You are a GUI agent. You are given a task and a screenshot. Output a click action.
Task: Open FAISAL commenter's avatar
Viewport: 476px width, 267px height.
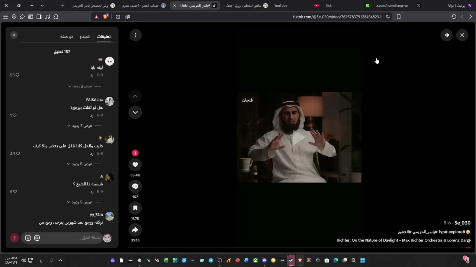[x=109, y=101]
